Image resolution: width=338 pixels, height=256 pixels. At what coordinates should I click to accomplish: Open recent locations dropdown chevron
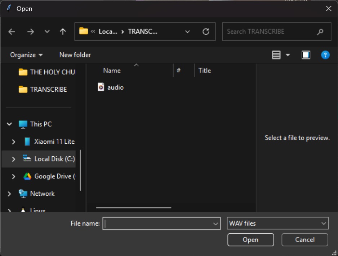(47, 32)
